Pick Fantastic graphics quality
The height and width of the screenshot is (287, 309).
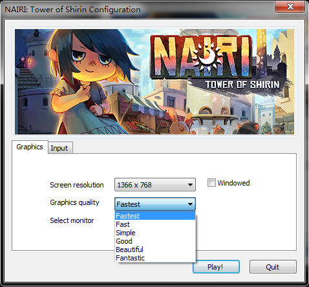click(155, 258)
